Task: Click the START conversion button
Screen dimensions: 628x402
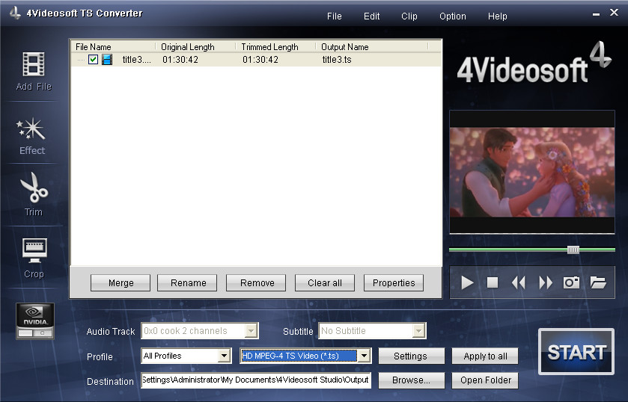Action: point(576,352)
